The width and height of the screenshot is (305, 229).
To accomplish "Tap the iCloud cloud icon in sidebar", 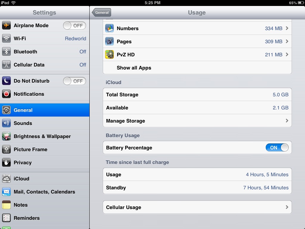I will coord(6,179).
